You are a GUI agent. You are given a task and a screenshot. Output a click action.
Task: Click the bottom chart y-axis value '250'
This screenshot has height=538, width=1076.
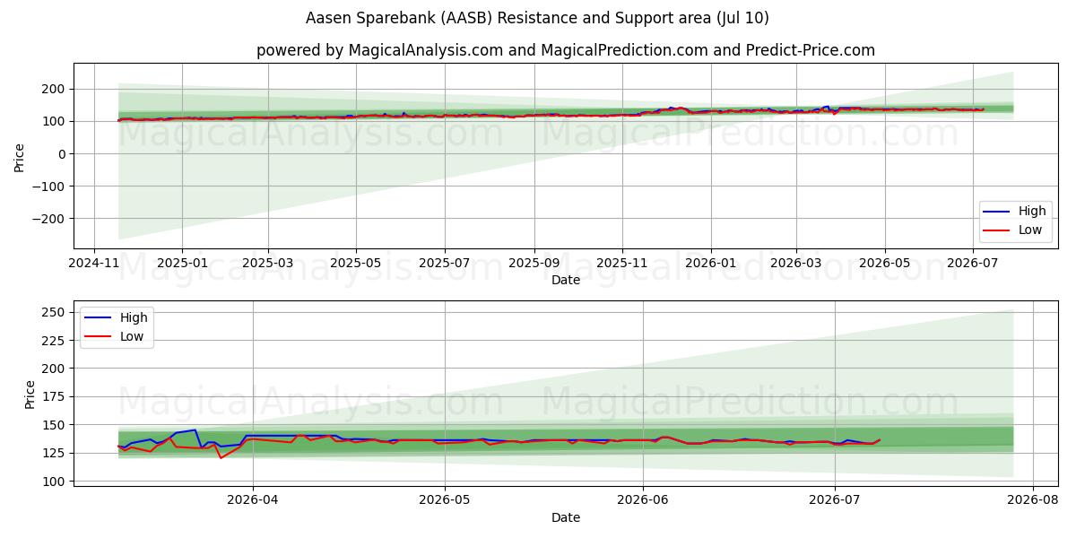(53, 312)
